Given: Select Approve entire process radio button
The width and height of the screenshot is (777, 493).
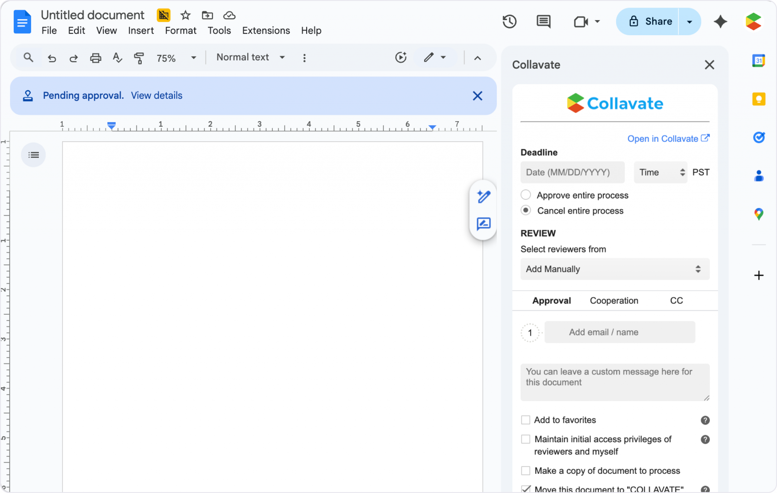Looking at the screenshot, I should 526,195.
